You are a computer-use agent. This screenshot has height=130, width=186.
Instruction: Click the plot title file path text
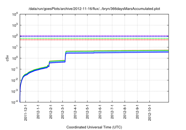[94, 9]
